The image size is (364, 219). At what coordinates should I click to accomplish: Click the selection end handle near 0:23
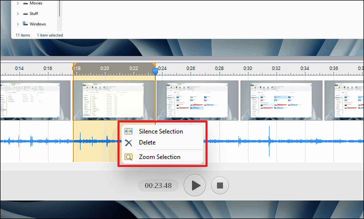[153, 64]
